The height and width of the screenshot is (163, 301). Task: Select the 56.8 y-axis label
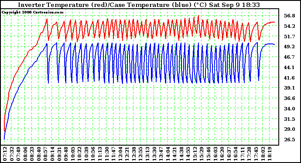pyautogui.click(x=290, y=16)
